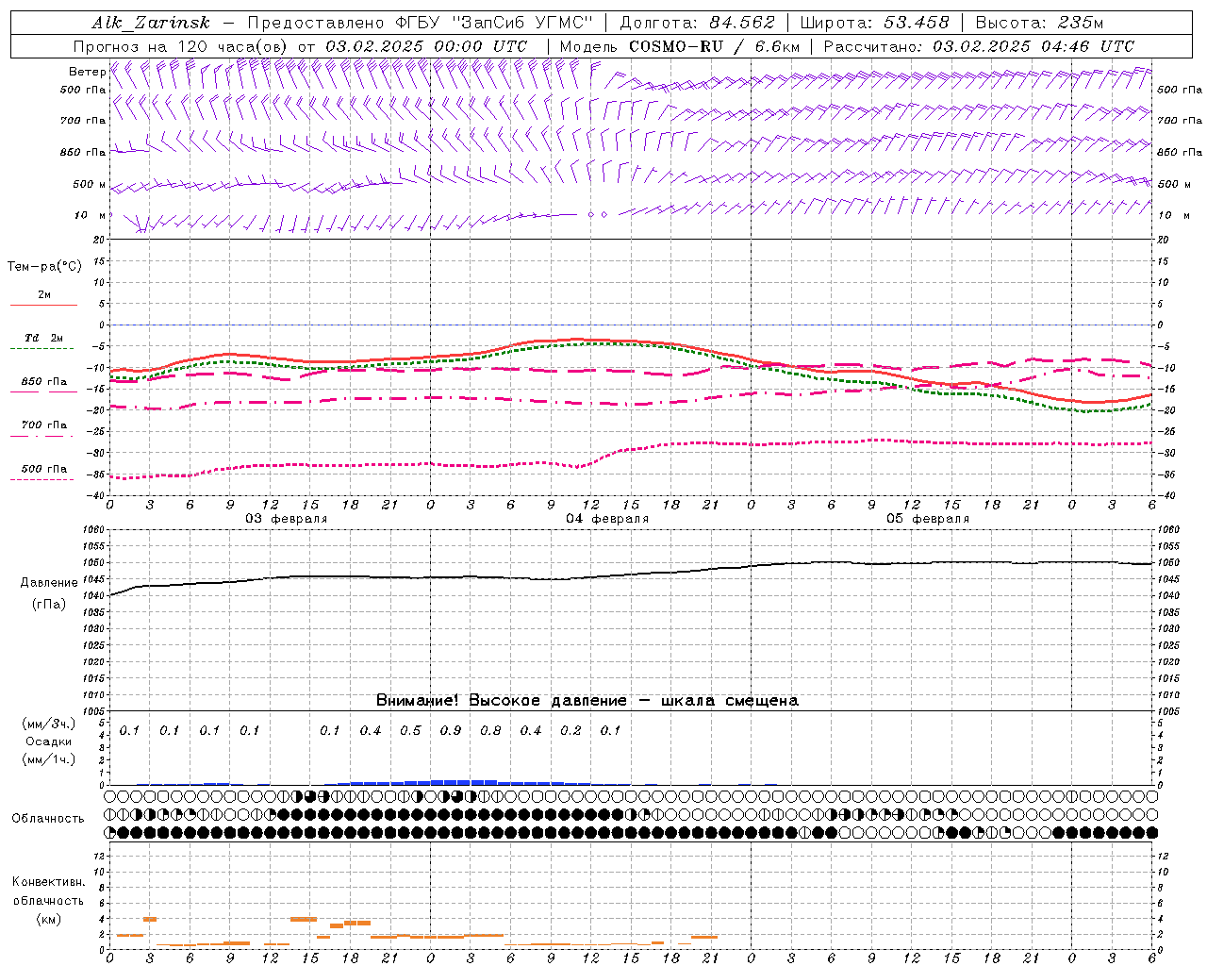
Task: Select the '700 гПа' temperature legend entry
Action: 44,425
